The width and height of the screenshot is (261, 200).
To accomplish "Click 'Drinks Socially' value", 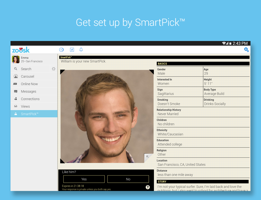I will tap(215, 104).
